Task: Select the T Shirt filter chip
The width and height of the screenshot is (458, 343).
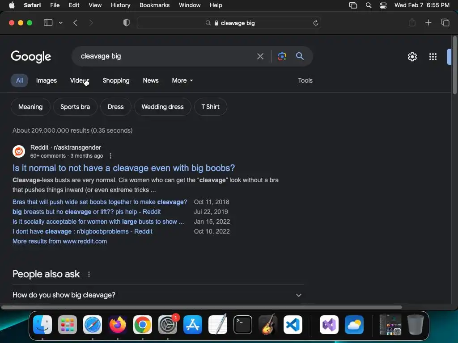Action: [210, 107]
